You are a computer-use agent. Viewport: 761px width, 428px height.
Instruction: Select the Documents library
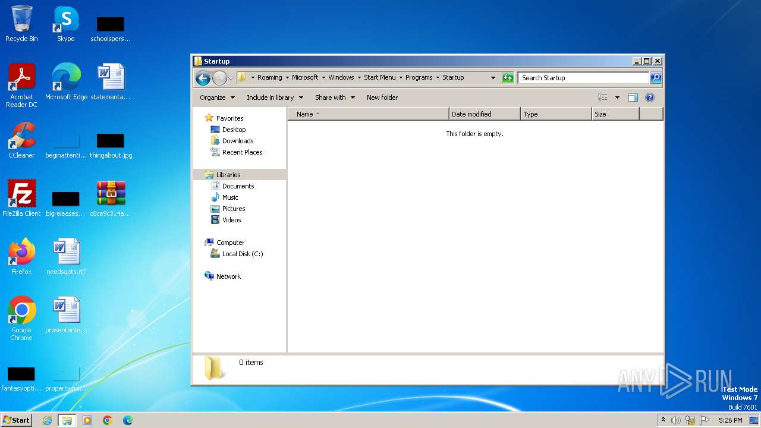(x=238, y=186)
